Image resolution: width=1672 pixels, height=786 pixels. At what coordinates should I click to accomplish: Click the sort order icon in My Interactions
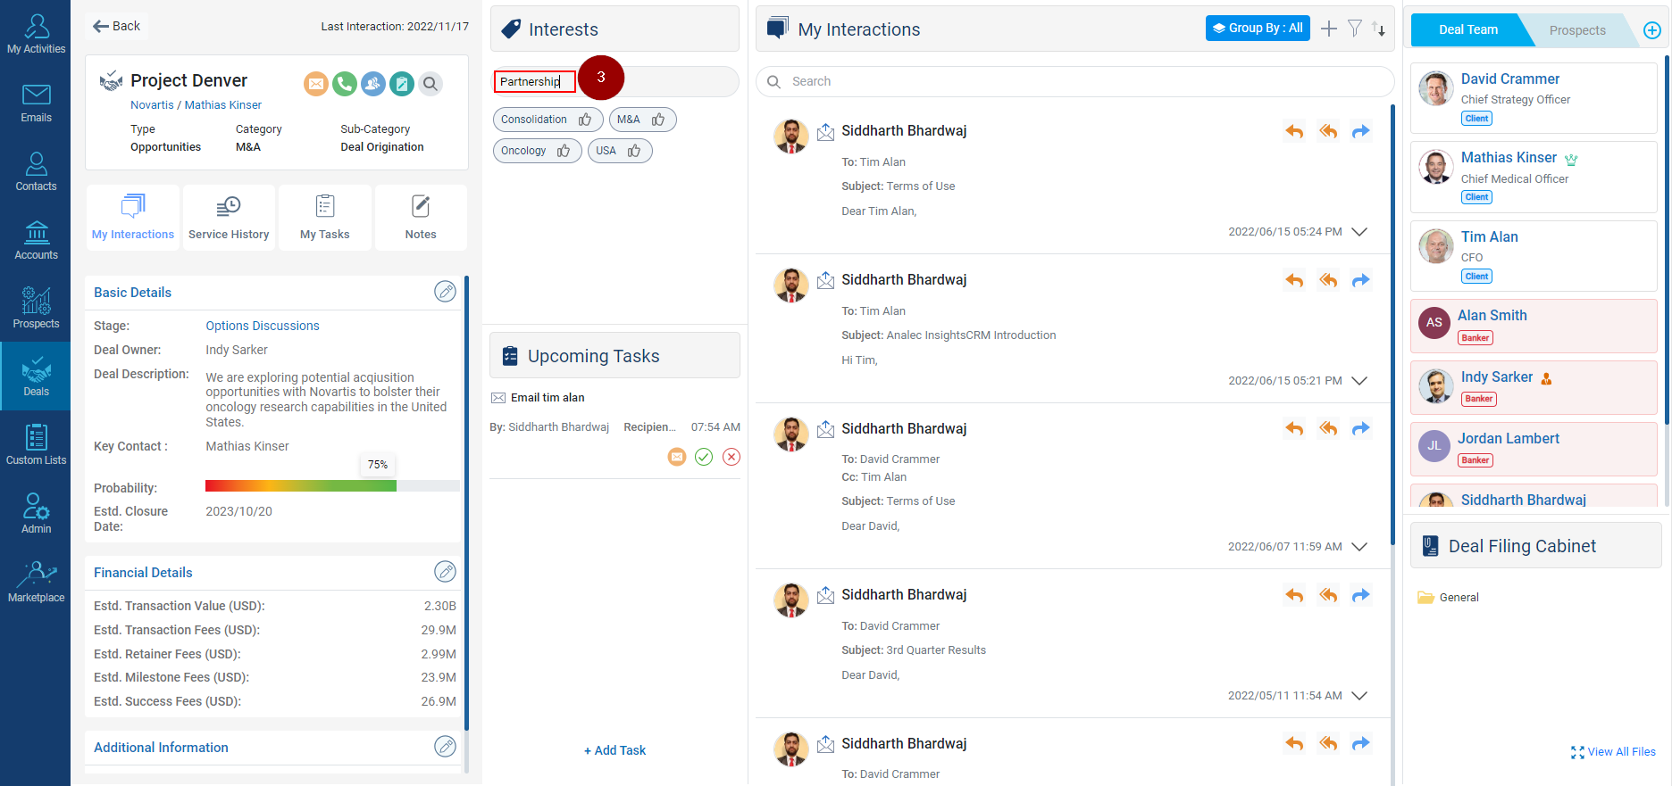click(1379, 29)
